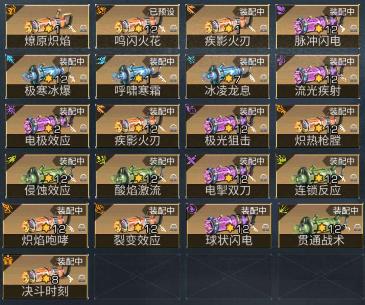Image resolution: width=365 pixels, height=305 pixels.
Task: Open the 脉冲闪电 weapon card
Action: (318, 26)
